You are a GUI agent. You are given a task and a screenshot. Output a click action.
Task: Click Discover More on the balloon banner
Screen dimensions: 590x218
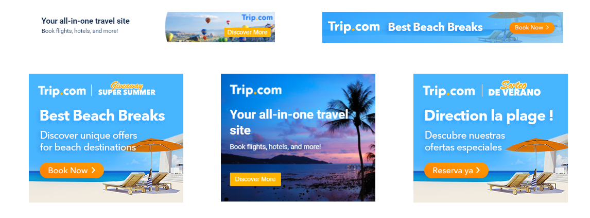coord(247,32)
